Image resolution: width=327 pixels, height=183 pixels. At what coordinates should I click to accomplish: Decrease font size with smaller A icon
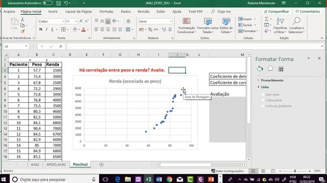[x=87, y=21]
